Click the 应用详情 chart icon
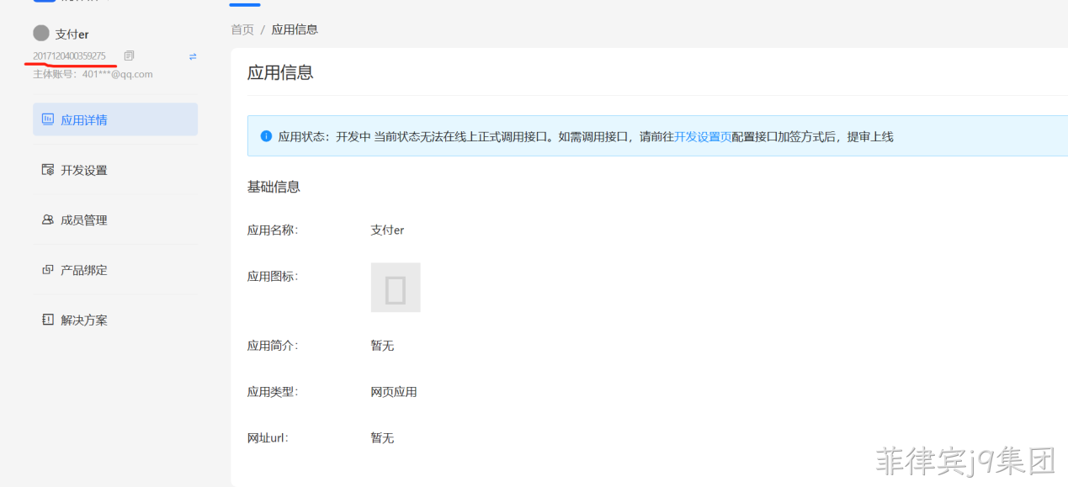 (x=48, y=119)
